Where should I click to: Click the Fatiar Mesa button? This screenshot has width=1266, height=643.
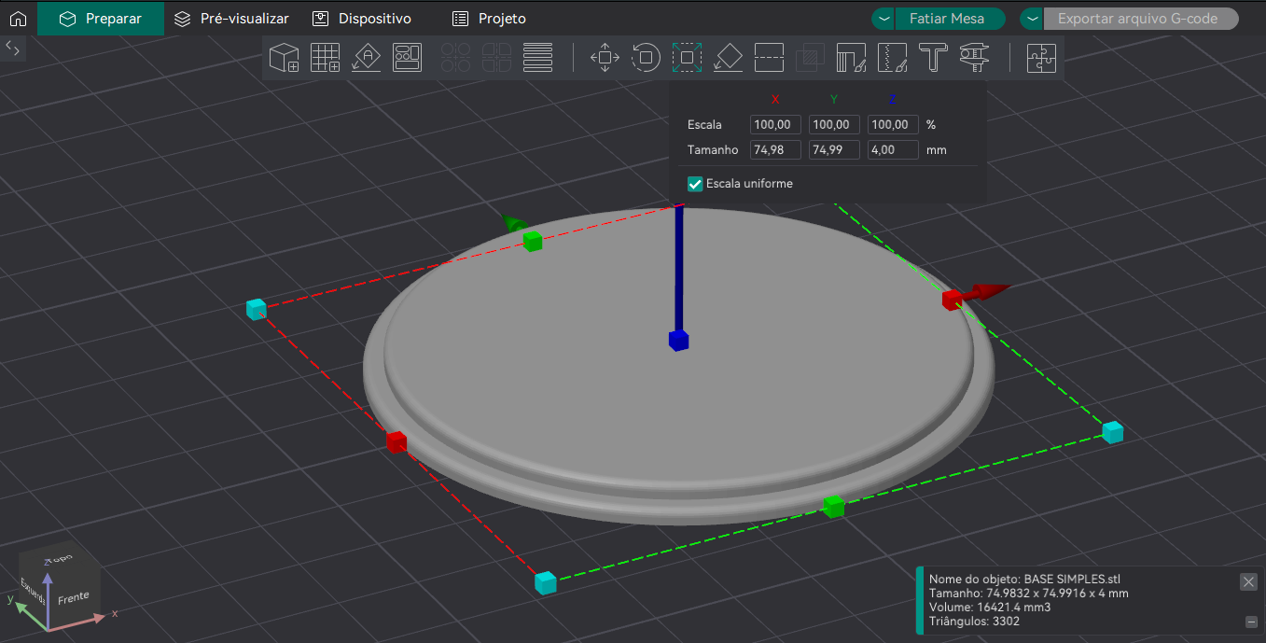[x=950, y=19]
